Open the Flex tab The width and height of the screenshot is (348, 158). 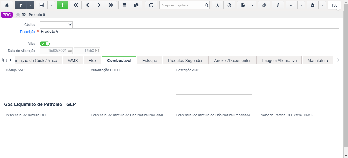(x=93, y=61)
